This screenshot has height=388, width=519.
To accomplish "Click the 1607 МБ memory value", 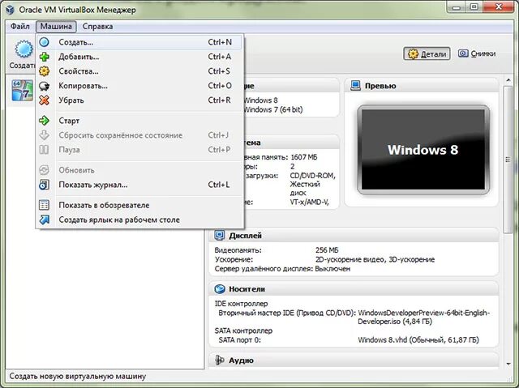I will click(x=304, y=157).
